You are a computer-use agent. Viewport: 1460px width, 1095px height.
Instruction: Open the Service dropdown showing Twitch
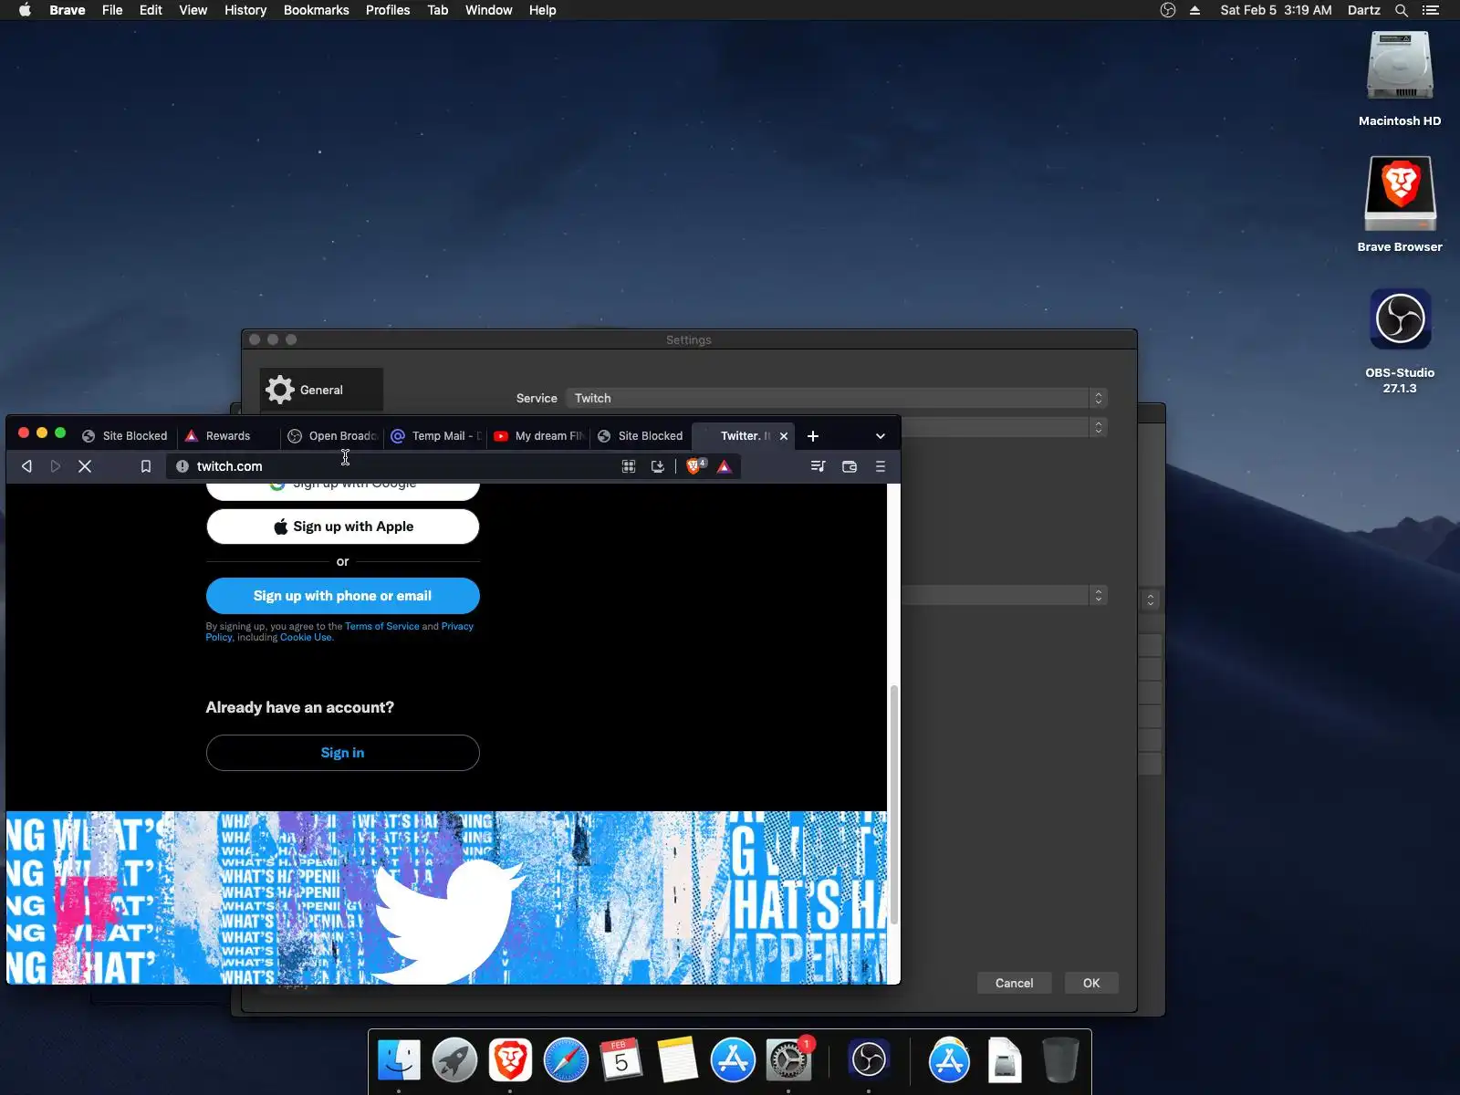click(836, 398)
